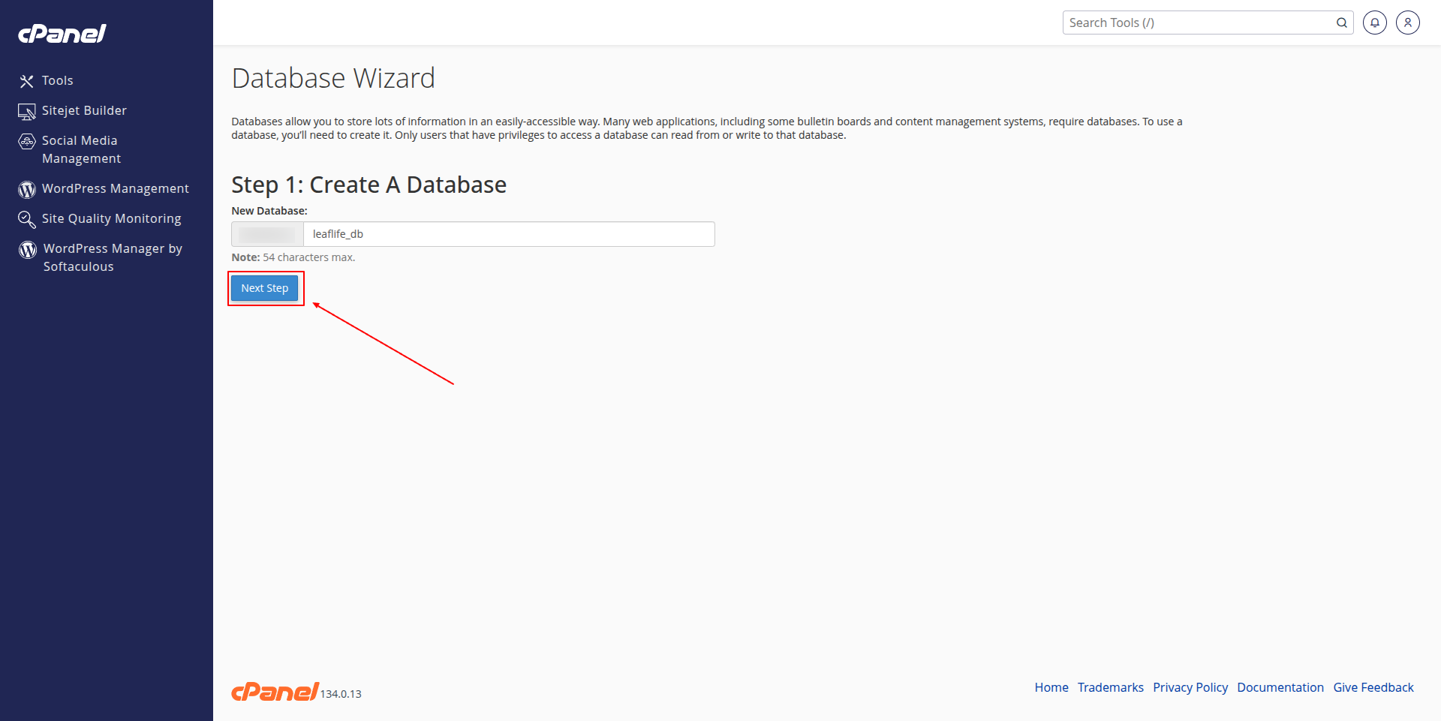Click the WordPress Management icon
This screenshot has width=1441, height=721.
[27, 190]
